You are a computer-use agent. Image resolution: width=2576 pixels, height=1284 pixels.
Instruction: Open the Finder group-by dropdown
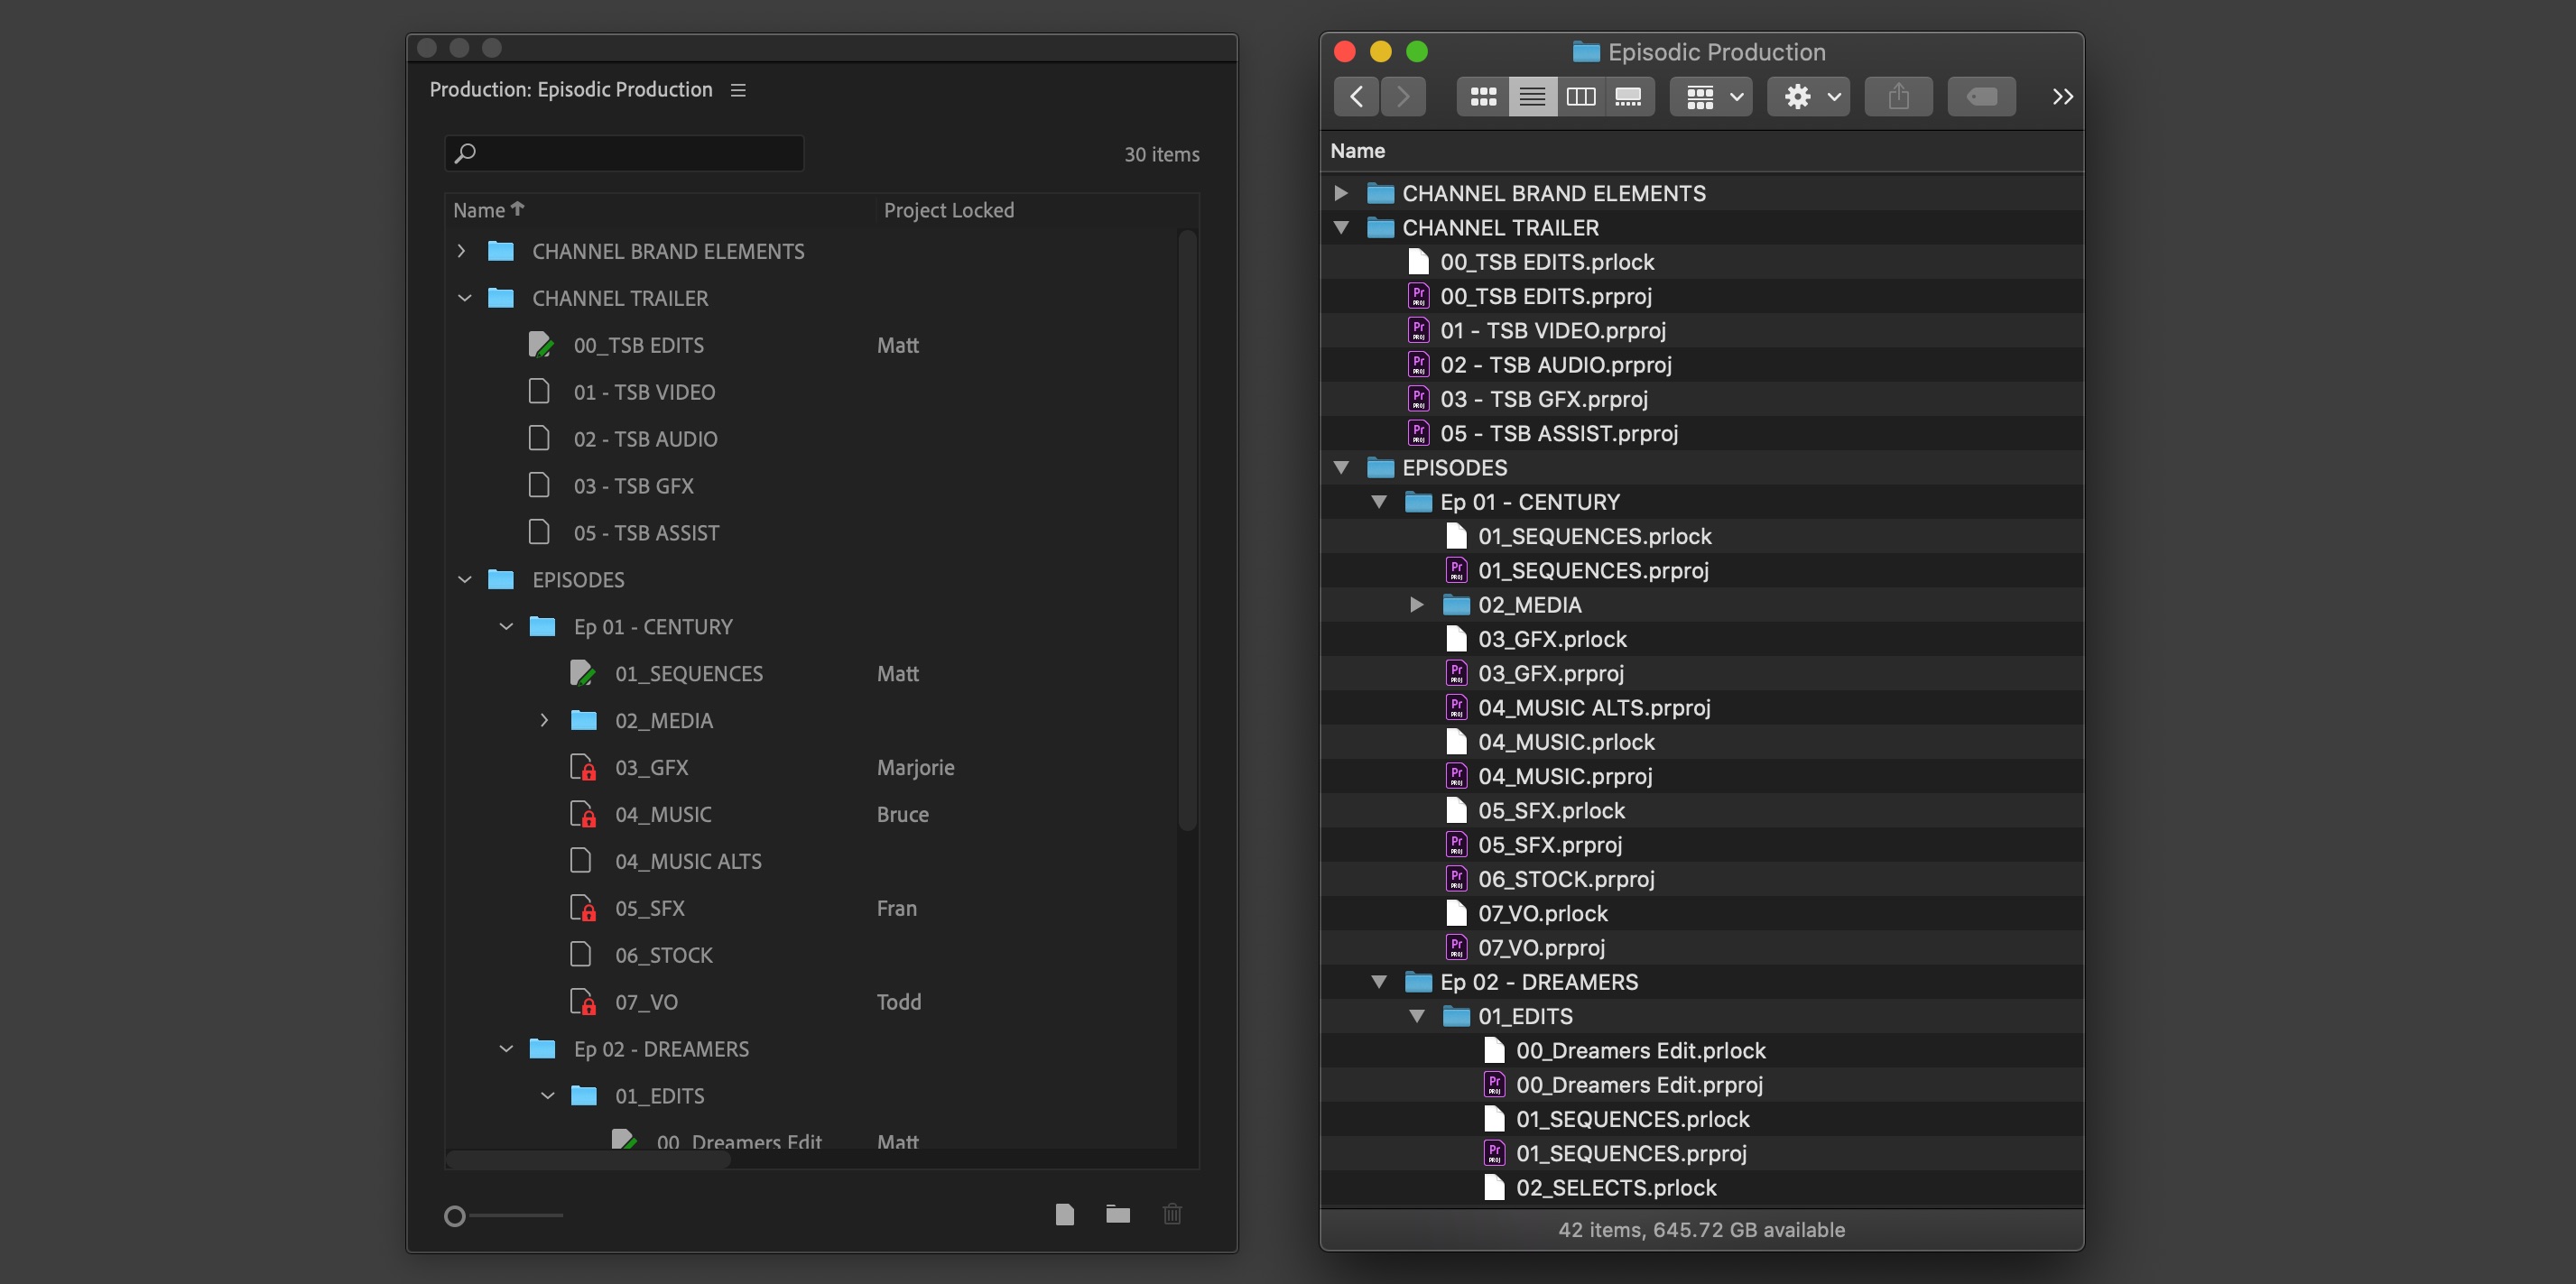[1711, 97]
